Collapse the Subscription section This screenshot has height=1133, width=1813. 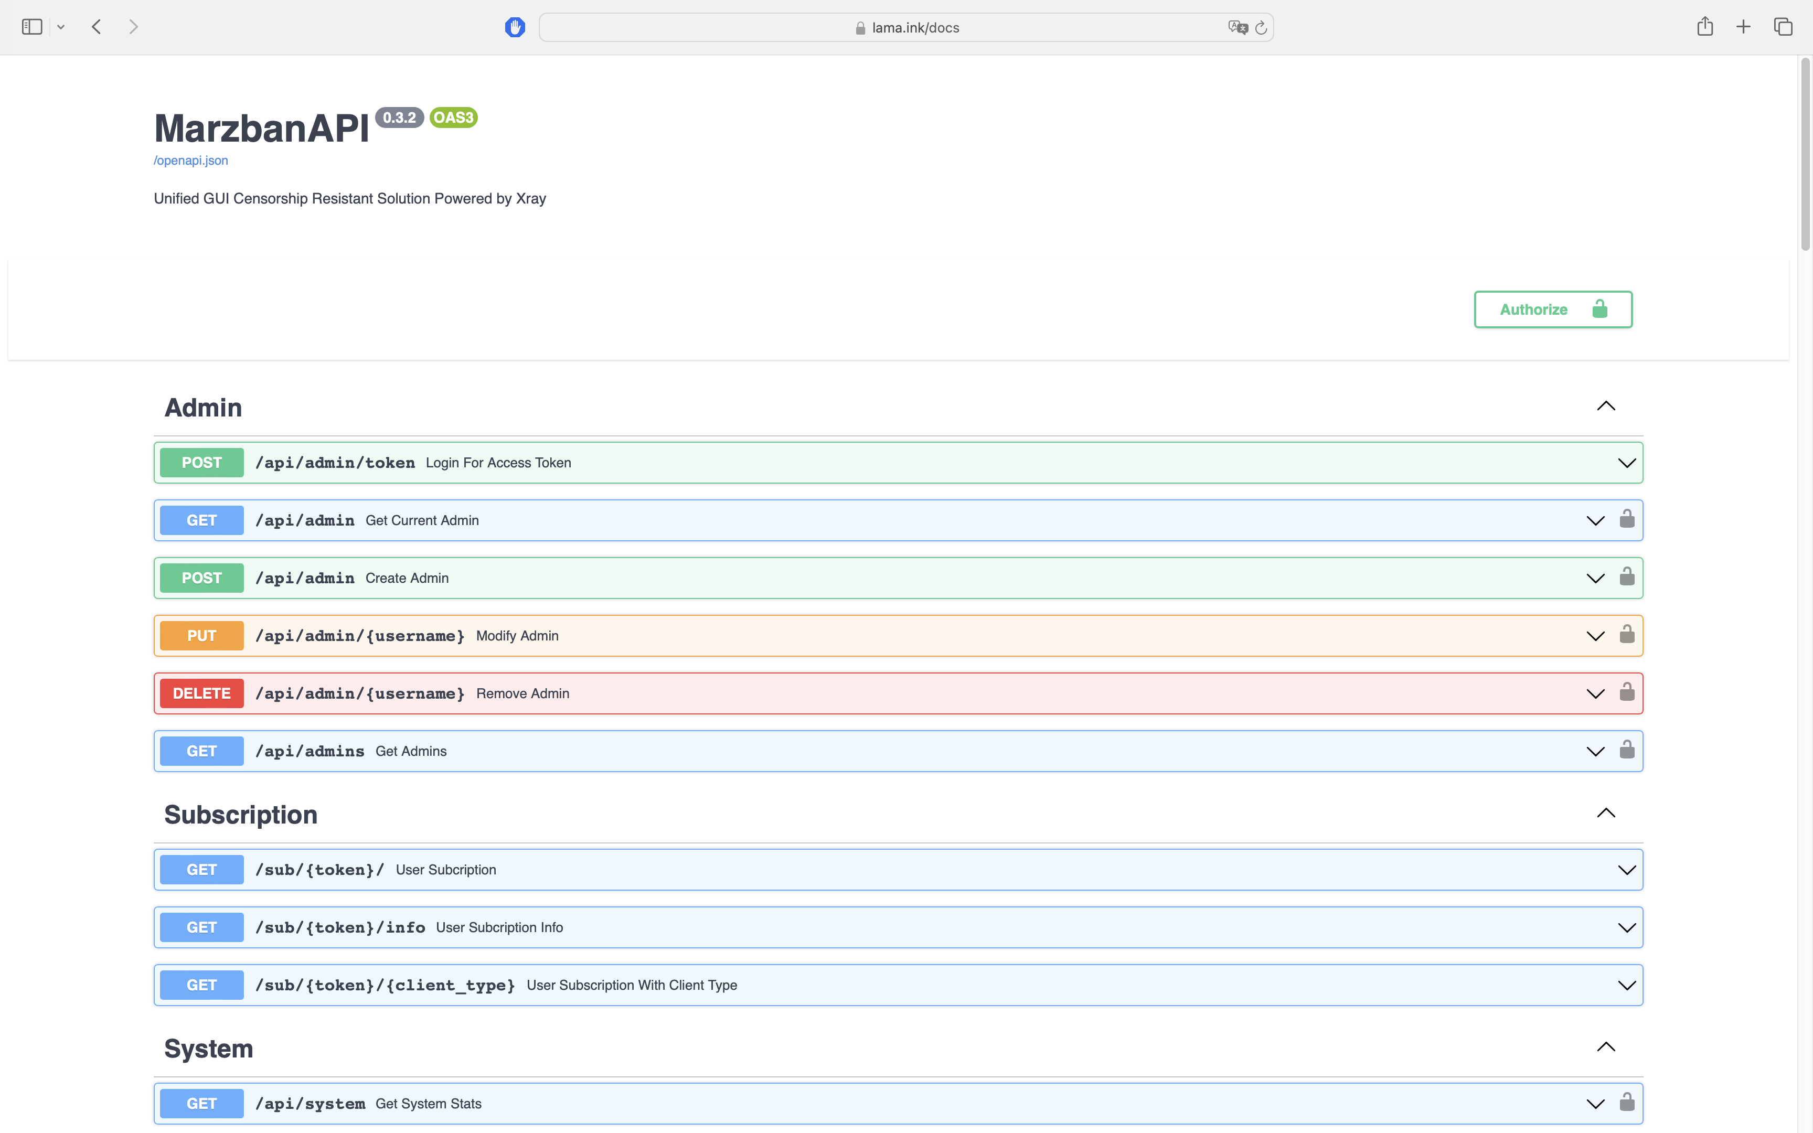tap(1605, 813)
